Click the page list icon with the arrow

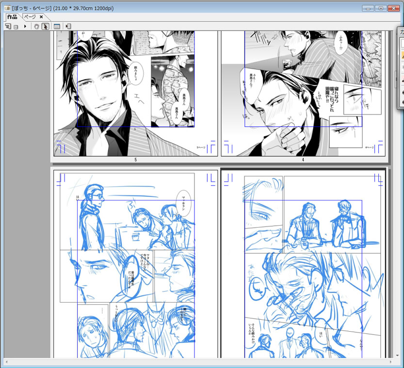tap(68, 26)
